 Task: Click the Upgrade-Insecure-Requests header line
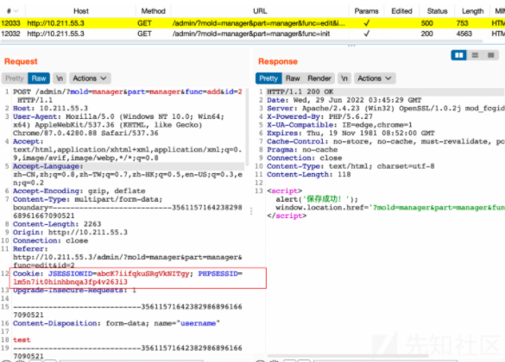click(x=74, y=290)
